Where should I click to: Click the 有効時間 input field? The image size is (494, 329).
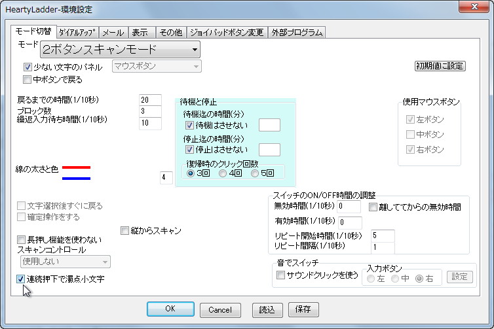point(350,222)
